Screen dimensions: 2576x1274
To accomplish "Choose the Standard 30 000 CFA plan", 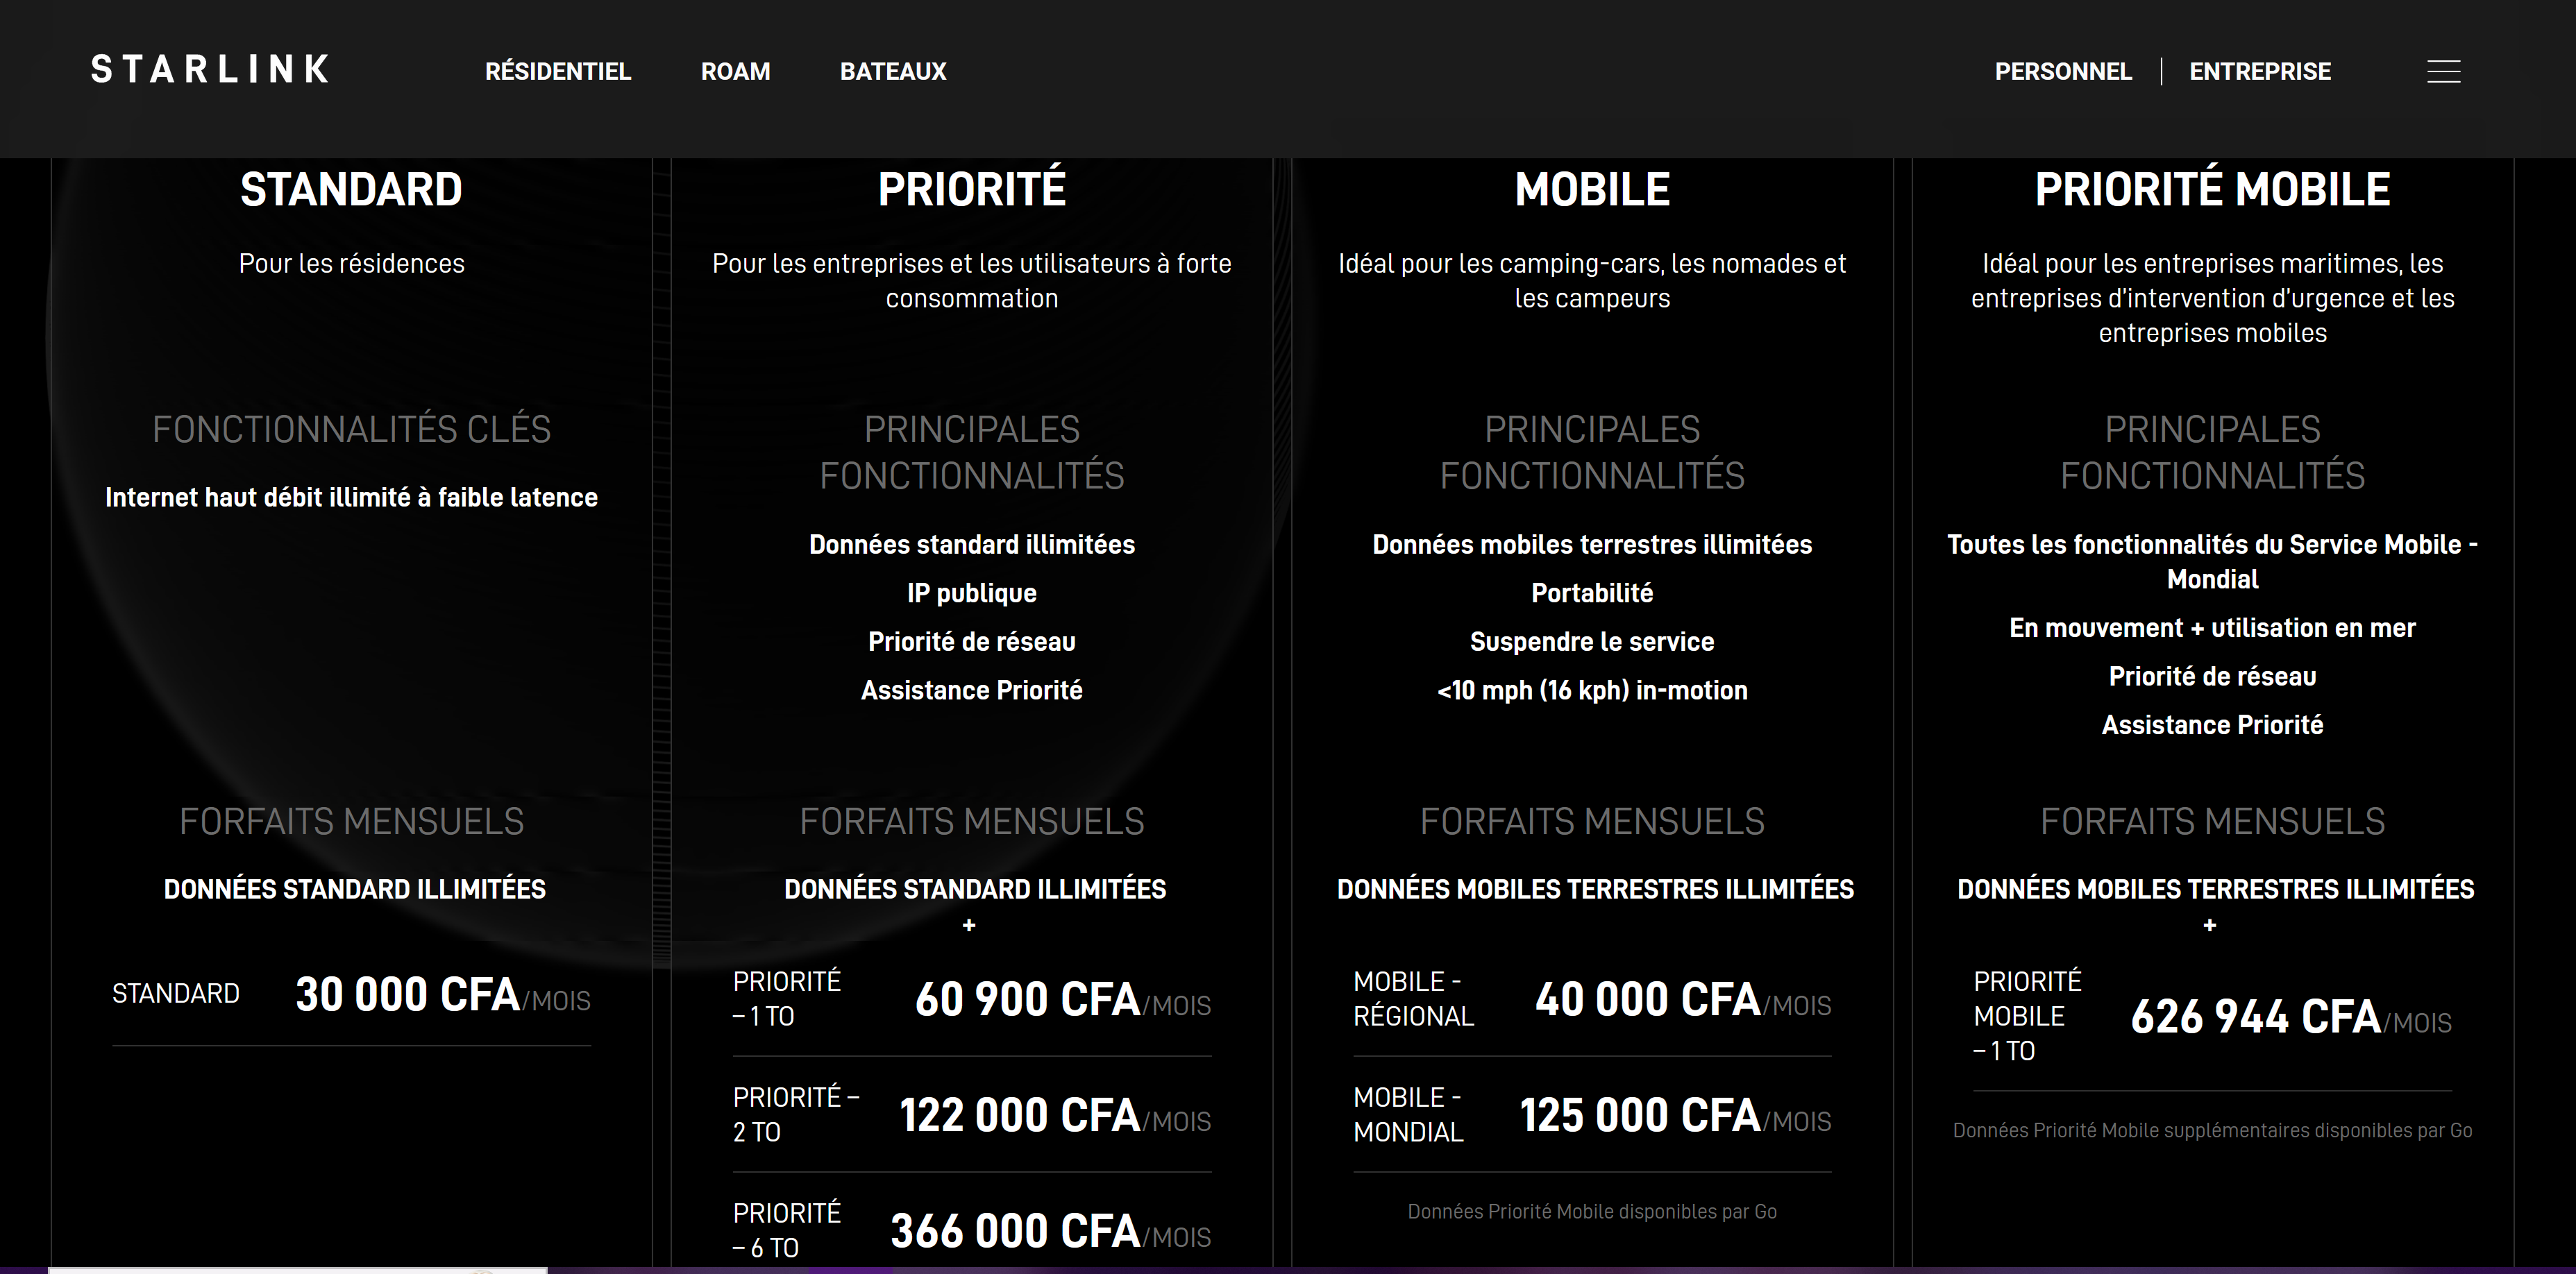I will coord(351,995).
